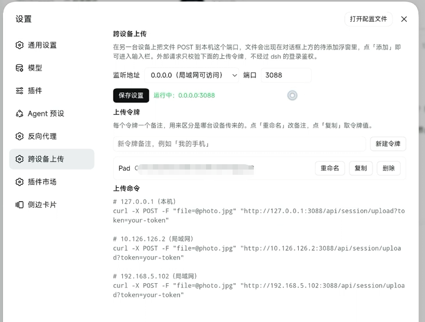This screenshot has height=322, width=425.
Task: Click the 10.126.126.2 (局域网) comment line
Action: click(153, 239)
